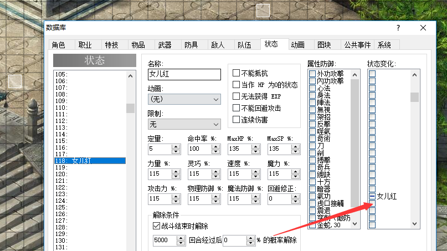
Task: Toggle 暗器 attribute defense checkbox
Action: point(312,189)
